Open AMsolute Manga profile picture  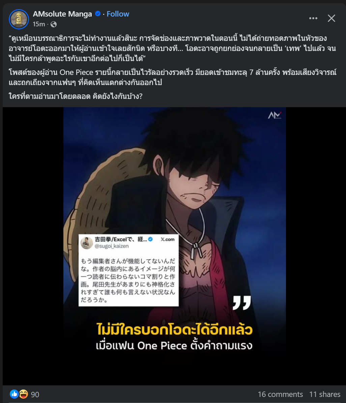coord(19,19)
